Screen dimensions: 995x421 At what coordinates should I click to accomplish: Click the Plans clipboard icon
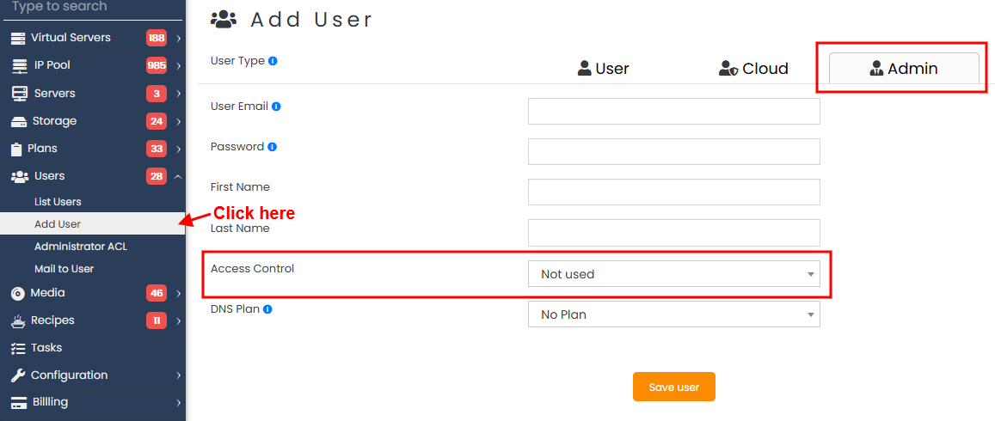point(16,149)
